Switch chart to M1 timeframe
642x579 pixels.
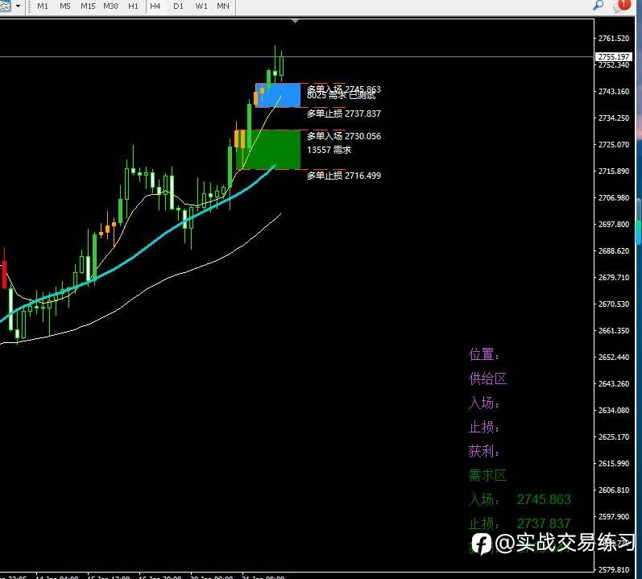coord(42,6)
